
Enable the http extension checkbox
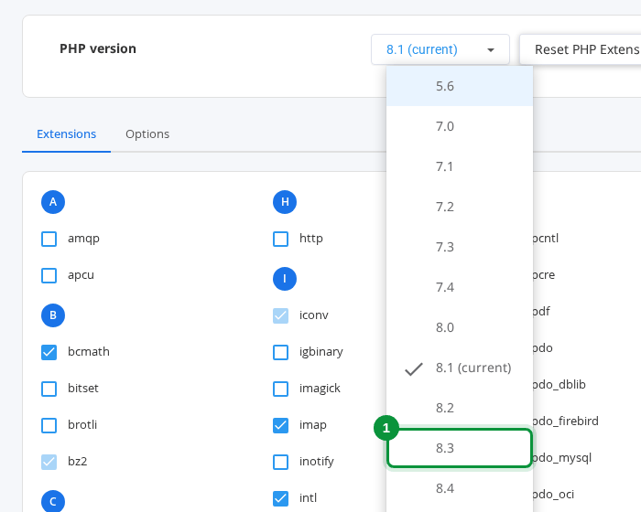pos(280,239)
